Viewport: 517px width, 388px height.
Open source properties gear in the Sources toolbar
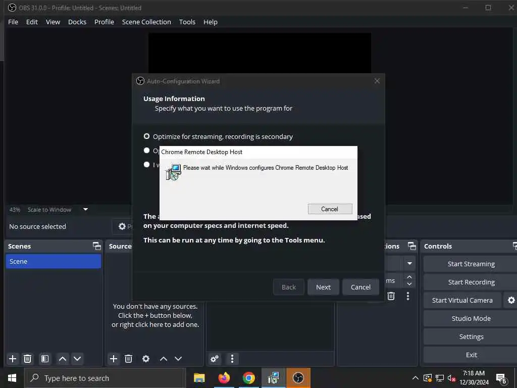146,359
